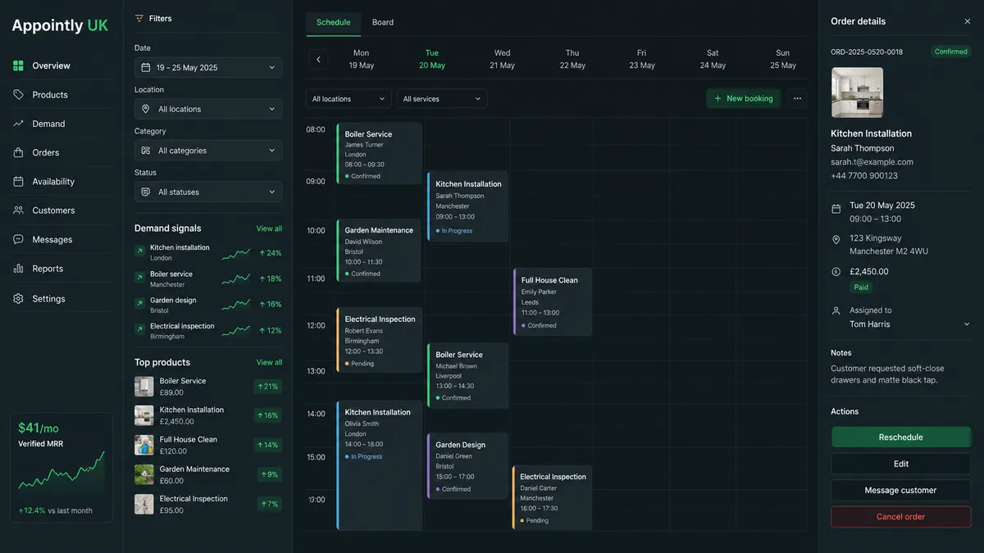Screen dimensions: 984x553
Task: Click the Garden Maintenance product thumbnail
Action: coord(144,474)
